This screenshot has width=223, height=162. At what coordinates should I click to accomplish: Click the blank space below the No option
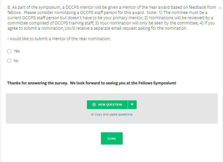pyautogui.click(x=87, y=71)
